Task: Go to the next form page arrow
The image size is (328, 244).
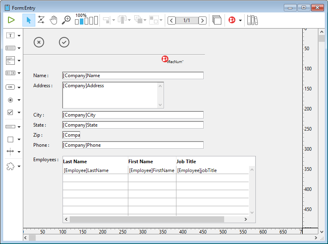Action: click(202, 21)
